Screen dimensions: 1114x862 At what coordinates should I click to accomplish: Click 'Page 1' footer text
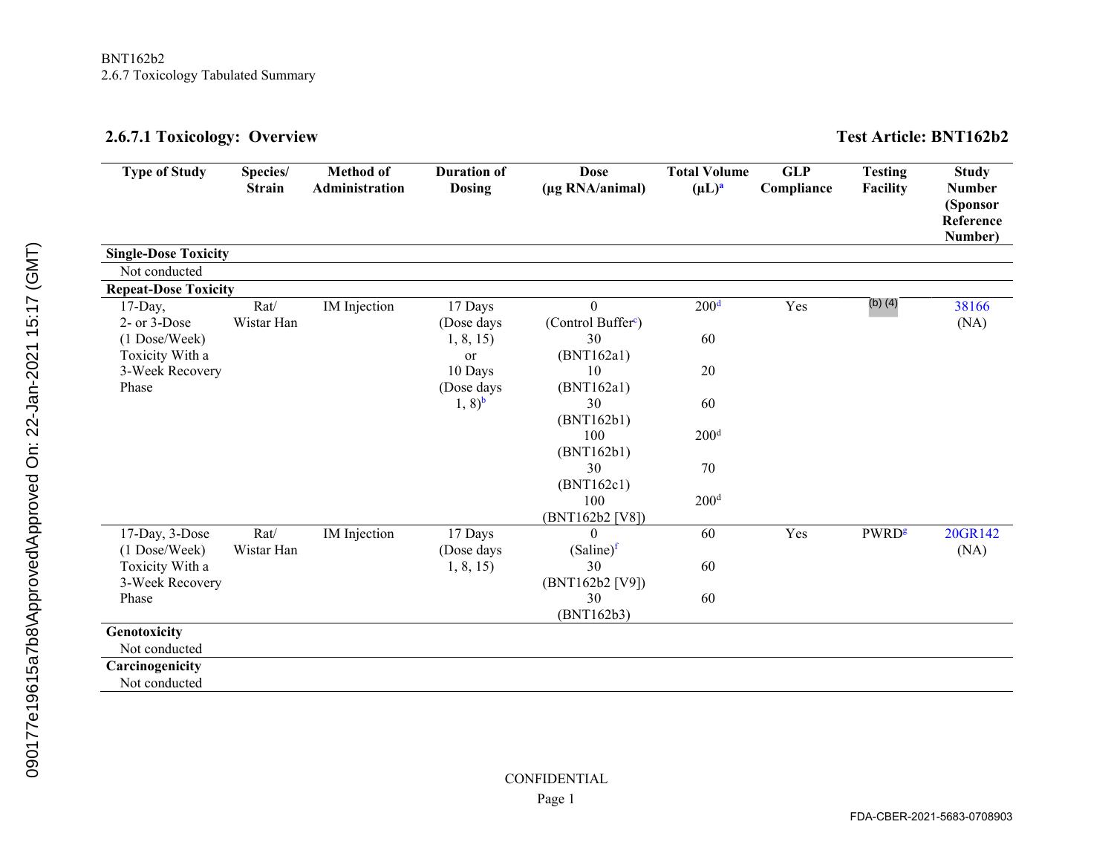click(x=556, y=800)
